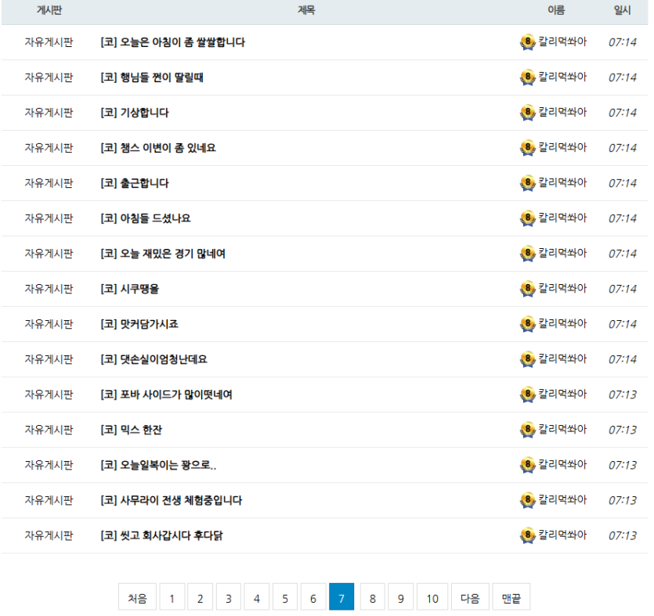Go to page 6

tap(313, 599)
